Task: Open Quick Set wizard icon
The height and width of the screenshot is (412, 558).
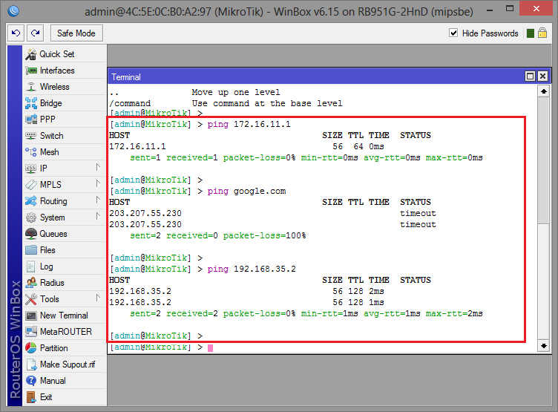Action: (31, 54)
